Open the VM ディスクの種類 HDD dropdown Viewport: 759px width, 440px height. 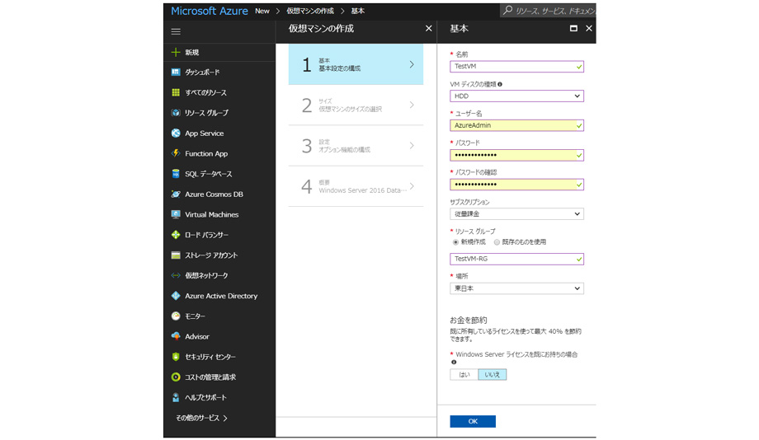[516, 96]
